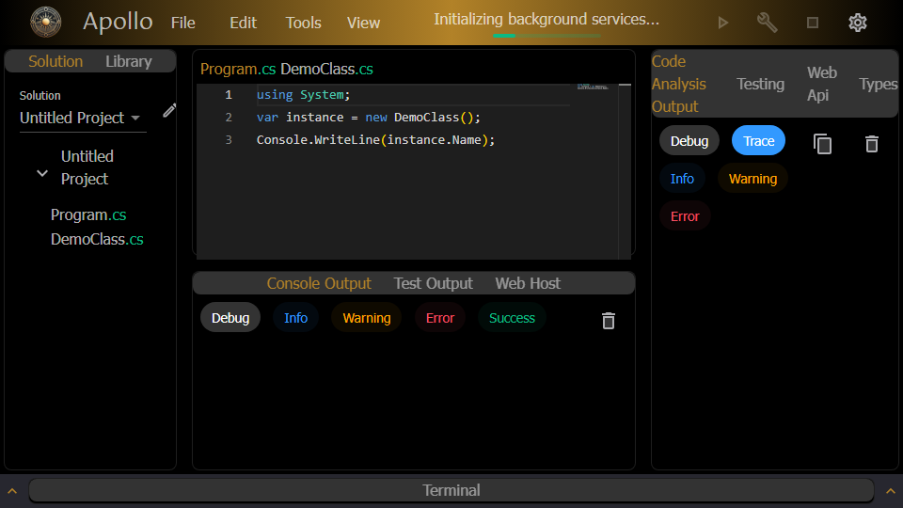Toggle Success filter in console output

tap(512, 318)
